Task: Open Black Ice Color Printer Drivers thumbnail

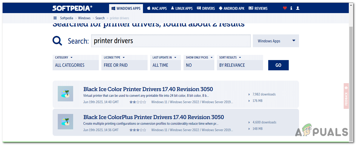Action: point(65,94)
